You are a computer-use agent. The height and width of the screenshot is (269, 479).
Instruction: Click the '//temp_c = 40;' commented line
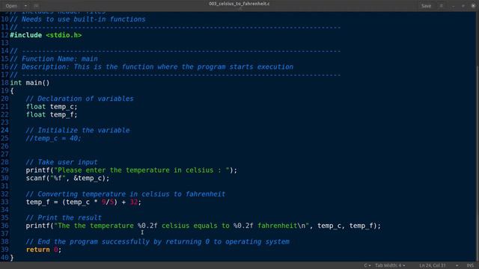pos(53,138)
